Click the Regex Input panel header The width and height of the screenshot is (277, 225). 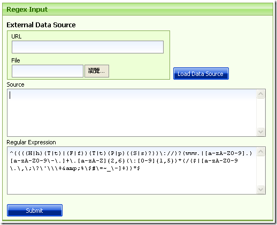[137, 9]
